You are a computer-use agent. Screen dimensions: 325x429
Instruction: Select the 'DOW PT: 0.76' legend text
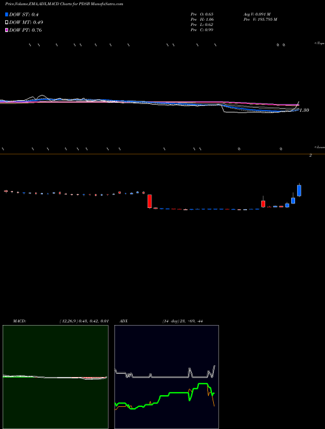pos(25,30)
